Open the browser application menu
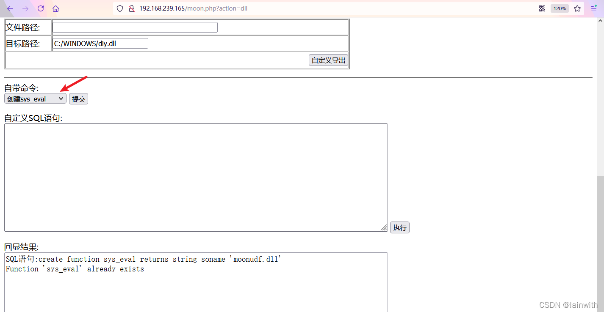Viewport: 604px width, 312px height. (x=594, y=8)
